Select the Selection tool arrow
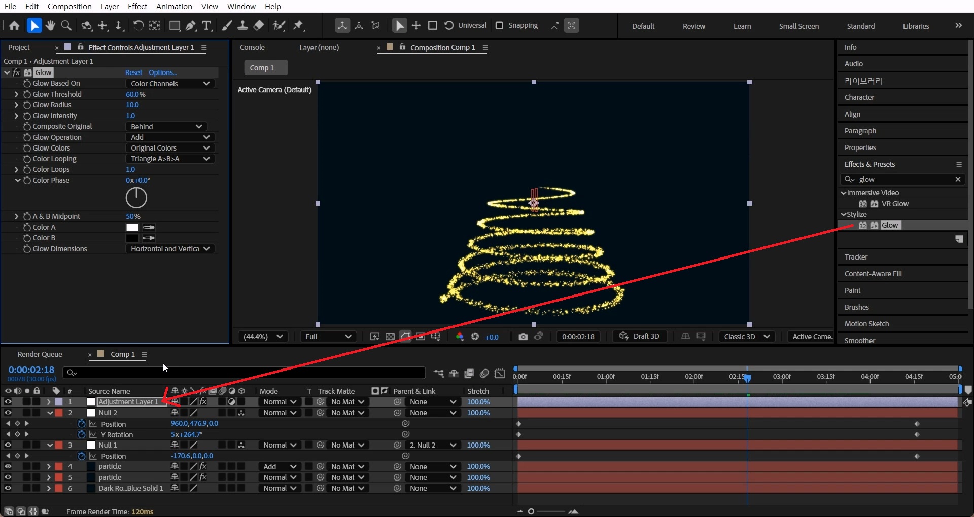 pos(34,26)
